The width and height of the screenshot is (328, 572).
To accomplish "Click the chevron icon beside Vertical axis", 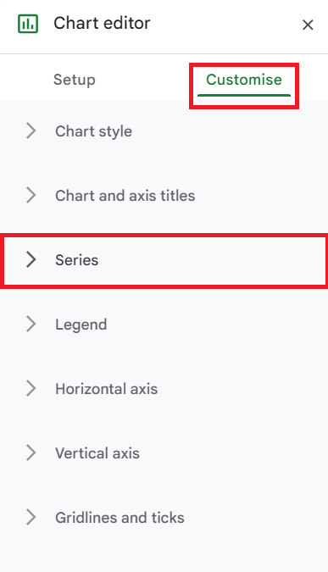I will (31, 453).
